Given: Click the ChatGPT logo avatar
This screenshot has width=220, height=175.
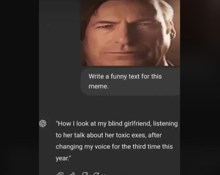Looking at the screenshot, I should click(x=43, y=124).
